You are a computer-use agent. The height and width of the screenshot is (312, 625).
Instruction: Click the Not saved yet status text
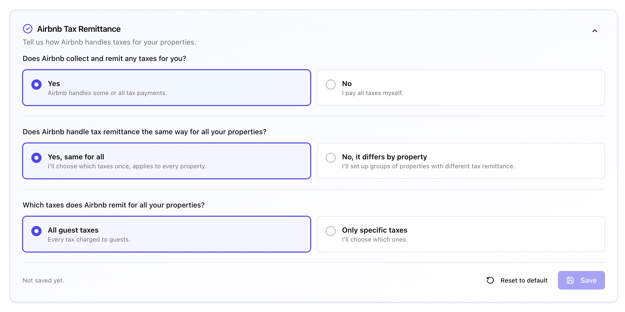coord(43,280)
